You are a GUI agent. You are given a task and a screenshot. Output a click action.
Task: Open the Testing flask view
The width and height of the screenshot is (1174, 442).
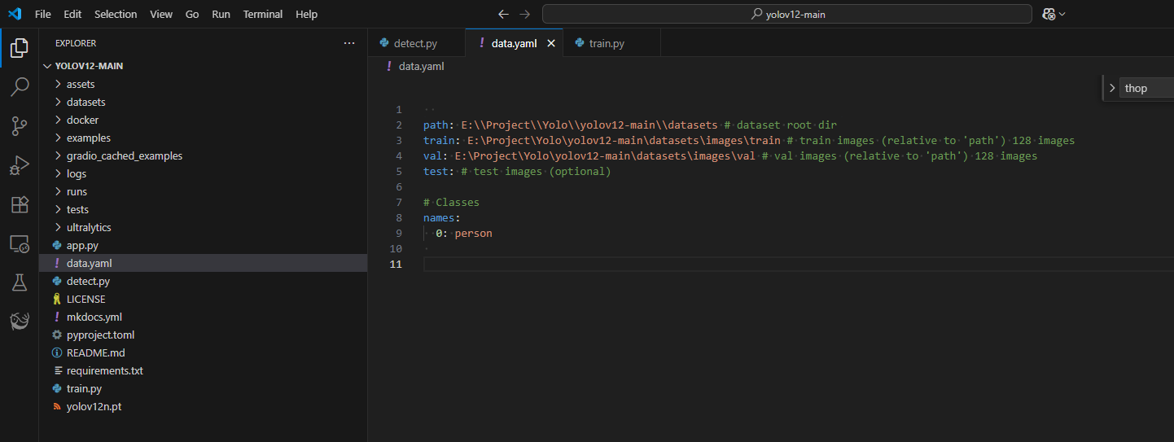(x=20, y=282)
